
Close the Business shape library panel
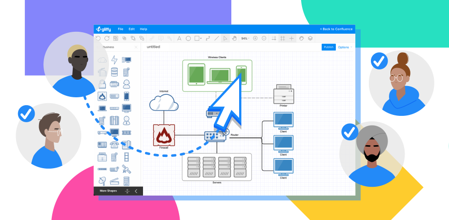[136, 47]
